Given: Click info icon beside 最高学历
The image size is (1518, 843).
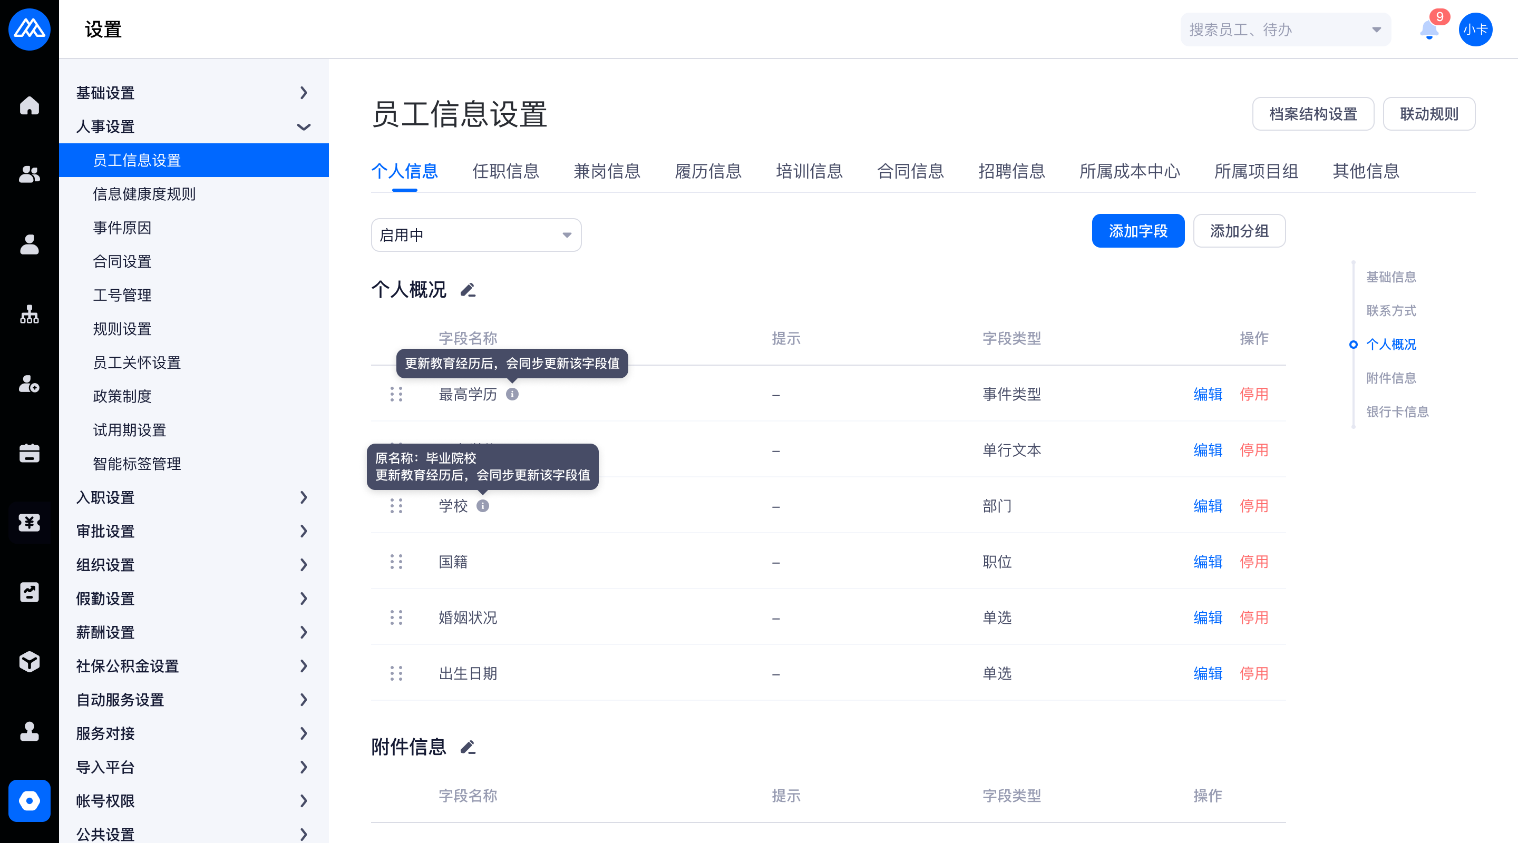Looking at the screenshot, I should coord(512,394).
